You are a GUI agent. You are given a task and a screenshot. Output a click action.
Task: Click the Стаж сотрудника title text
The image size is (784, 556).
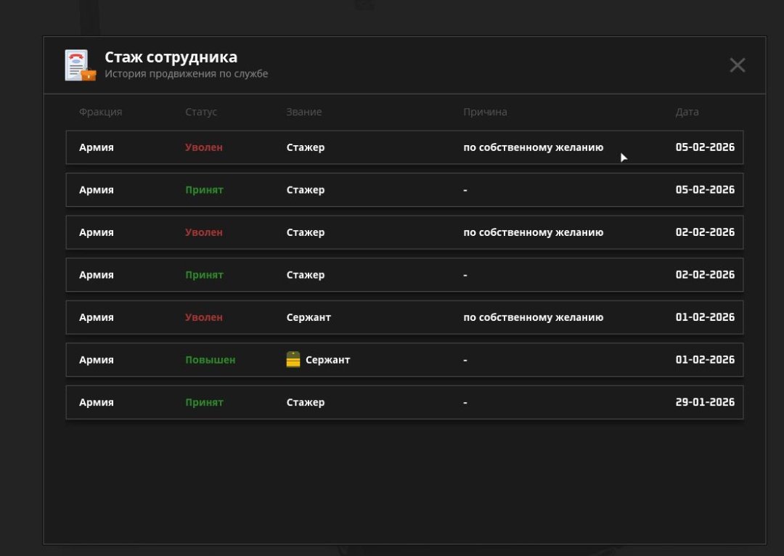point(171,57)
